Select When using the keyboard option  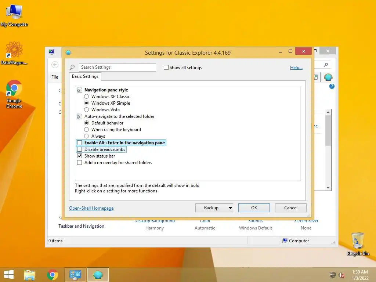[87, 130]
